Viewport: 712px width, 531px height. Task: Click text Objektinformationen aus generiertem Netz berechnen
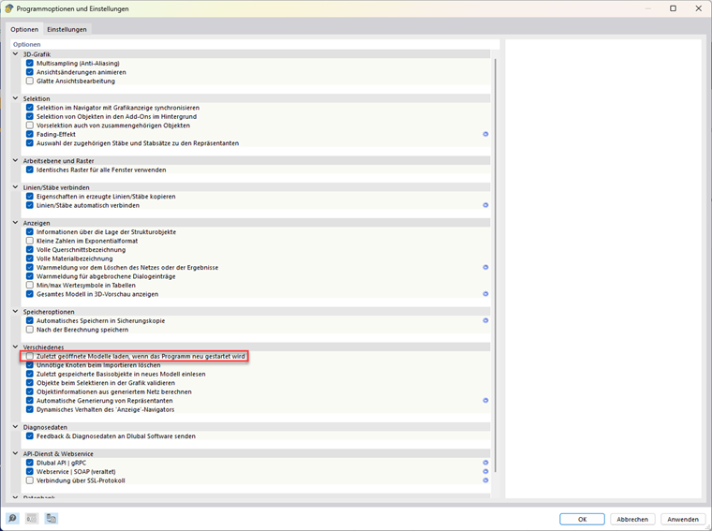[114, 391]
